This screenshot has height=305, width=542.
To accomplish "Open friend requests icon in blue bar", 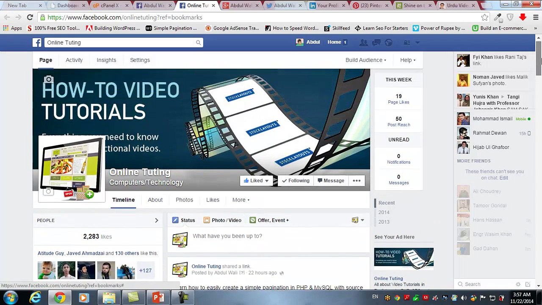I will [363, 42].
